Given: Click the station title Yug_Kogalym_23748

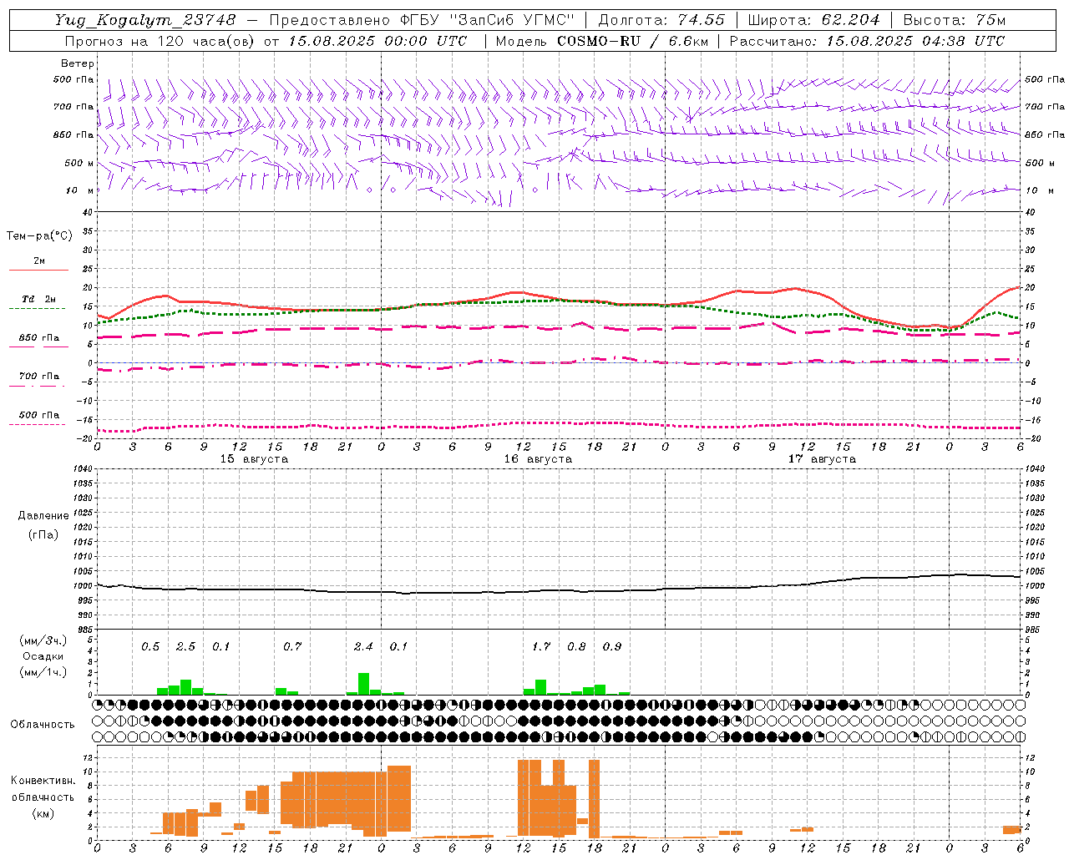Looking at the screenshot, I should pos(145,20).
